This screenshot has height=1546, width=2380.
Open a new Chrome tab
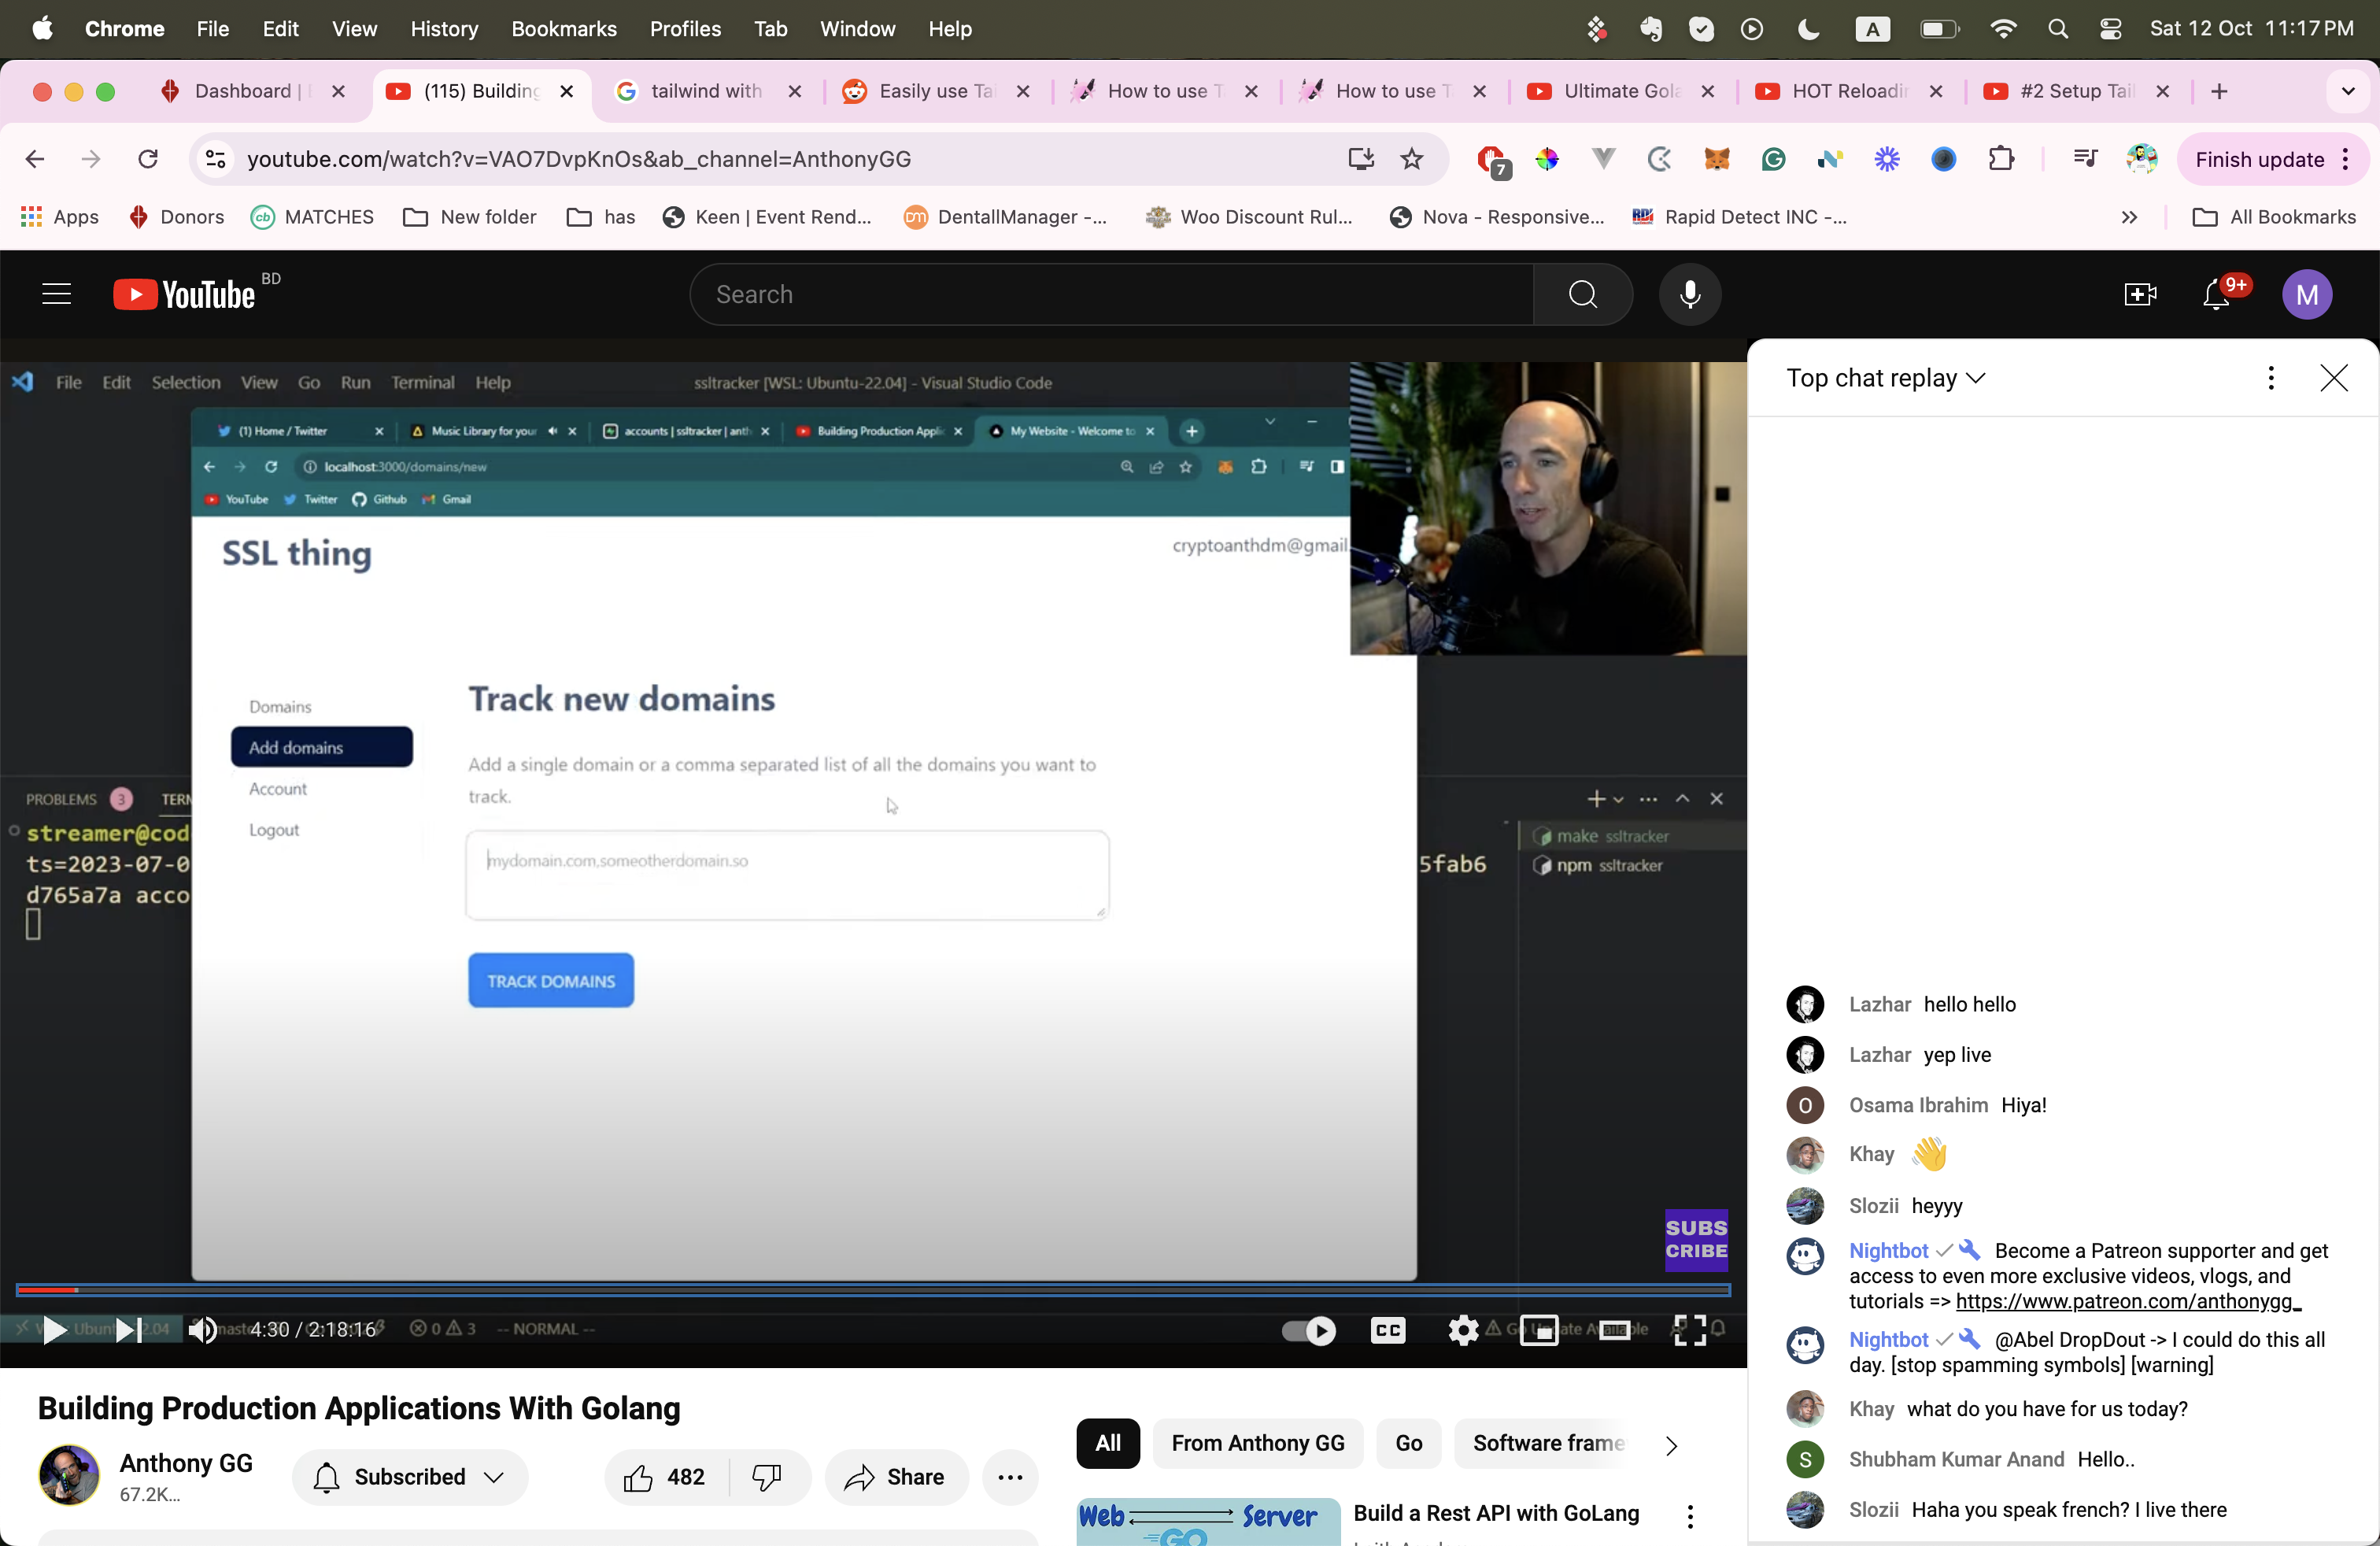(2219, 91)
